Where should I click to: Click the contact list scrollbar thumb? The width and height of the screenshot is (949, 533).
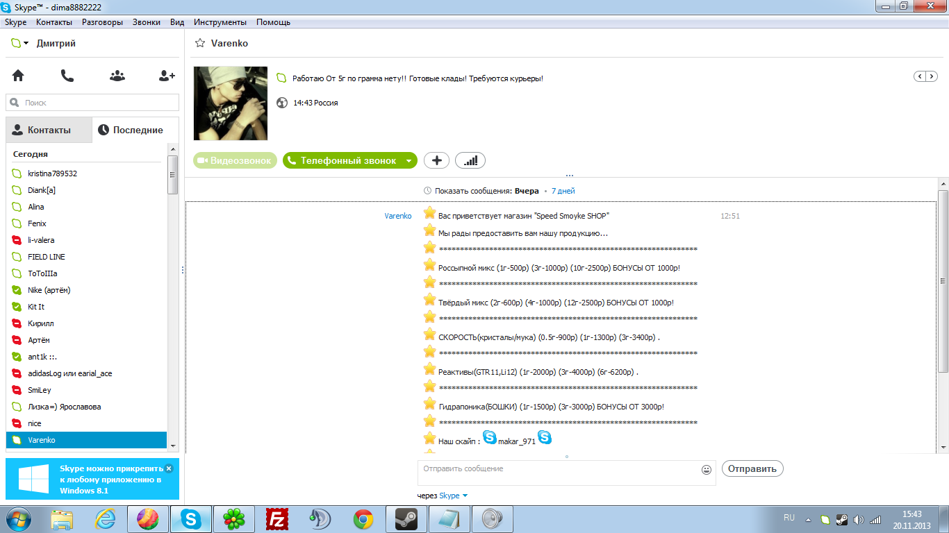pos(172,175)
